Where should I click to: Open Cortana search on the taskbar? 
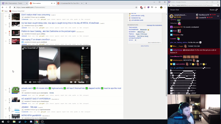pos(8,122)
